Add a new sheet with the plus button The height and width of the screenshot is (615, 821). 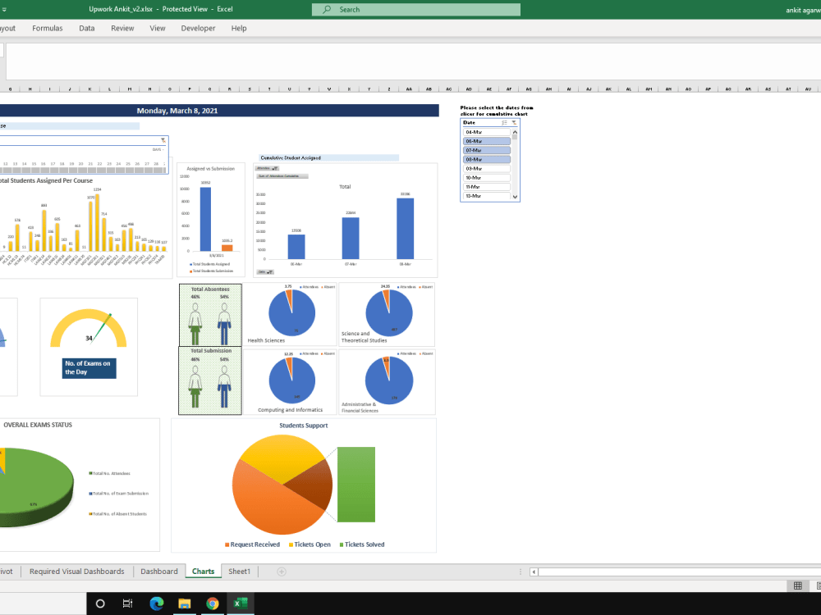(x=281, y=572)
